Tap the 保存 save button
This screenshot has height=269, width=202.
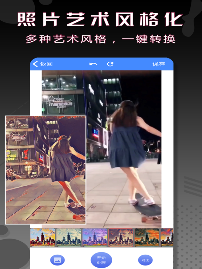coord(159,64)
